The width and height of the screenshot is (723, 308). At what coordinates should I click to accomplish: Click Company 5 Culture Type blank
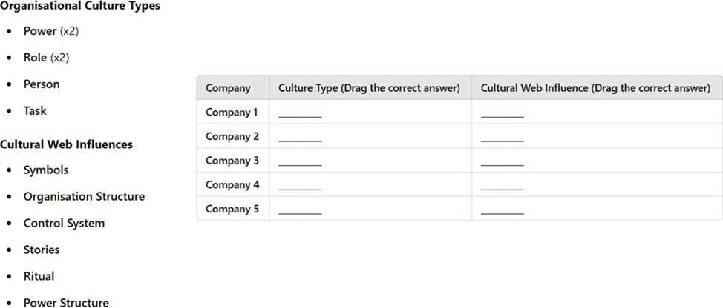point(300,212)
